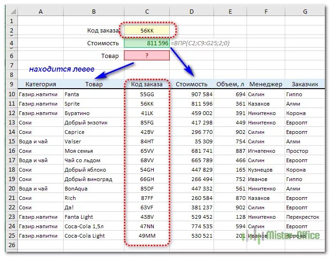This screenshot has height=257, width=330.
Task: Click the yellow cell containing 56KK
Action: pyautogui.click(x=147, y=31)
